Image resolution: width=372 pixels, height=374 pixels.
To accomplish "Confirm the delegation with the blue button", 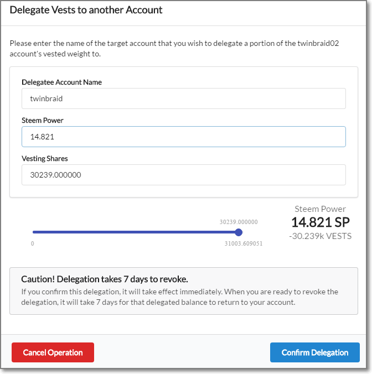I will click(x=314, y=352).
